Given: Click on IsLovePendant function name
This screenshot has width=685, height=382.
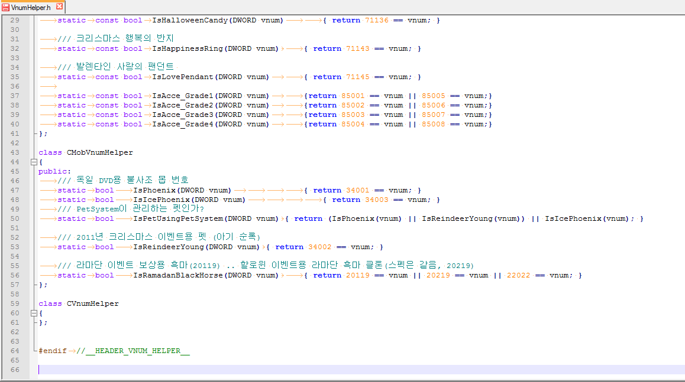Looking at the screenshot, I should tap(183, 77).
